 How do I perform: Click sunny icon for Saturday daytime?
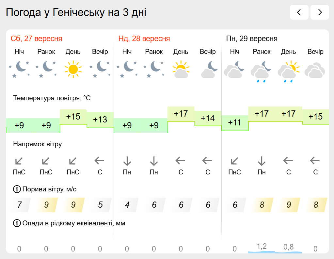pyautogui.click(x=73, y=69)
